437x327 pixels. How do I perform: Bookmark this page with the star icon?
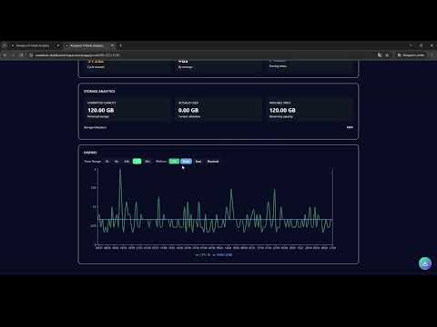pyautogui.click(x=387, y=55)
